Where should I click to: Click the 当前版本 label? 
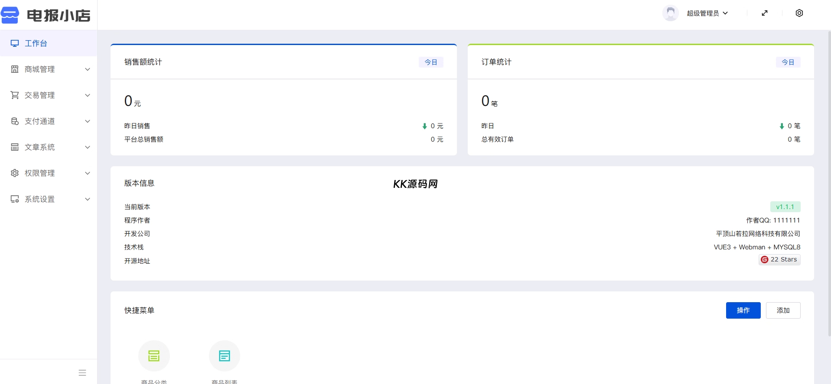point(137,207)
